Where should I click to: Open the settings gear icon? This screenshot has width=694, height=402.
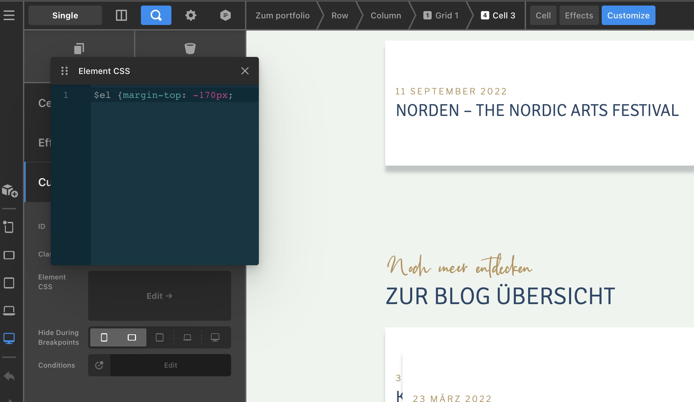[x=191, y=15]
